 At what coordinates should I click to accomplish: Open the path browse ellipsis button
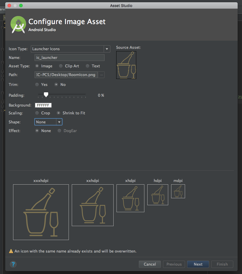tap(101, 75)
